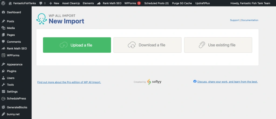Click the Plugins icon in sidebar
The width and height of the screenshot is (276, 119).
3,71
